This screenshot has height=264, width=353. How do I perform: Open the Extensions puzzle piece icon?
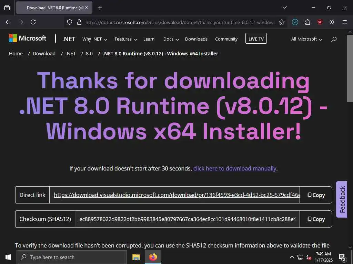[307, 22]
